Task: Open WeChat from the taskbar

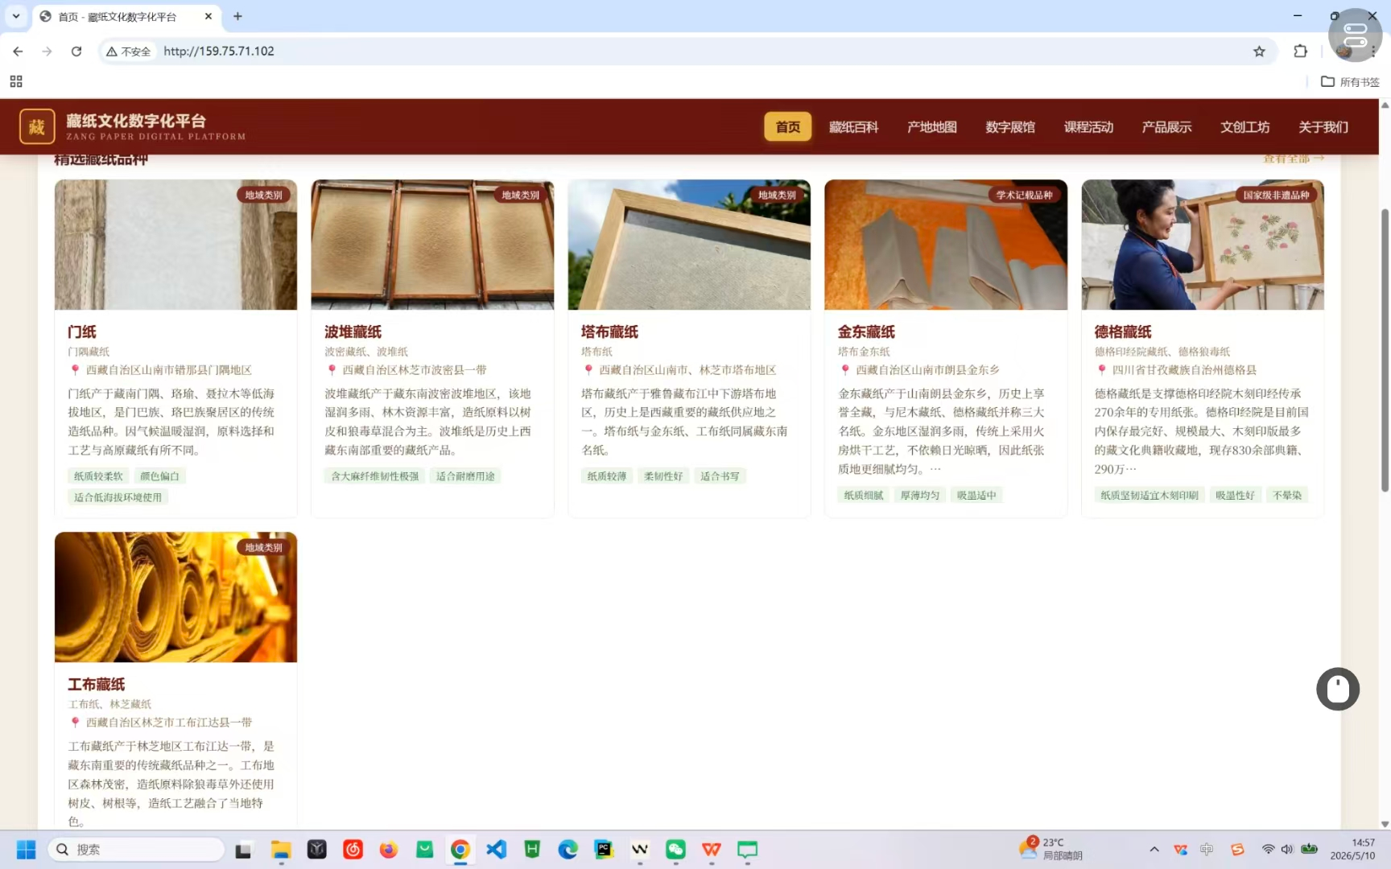Action: tap(675, 850)
